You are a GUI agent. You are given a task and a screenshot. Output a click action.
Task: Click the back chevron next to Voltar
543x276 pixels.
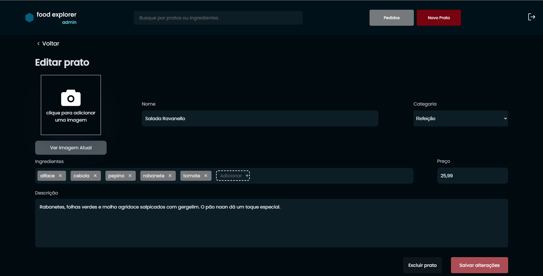coord(38,43)
